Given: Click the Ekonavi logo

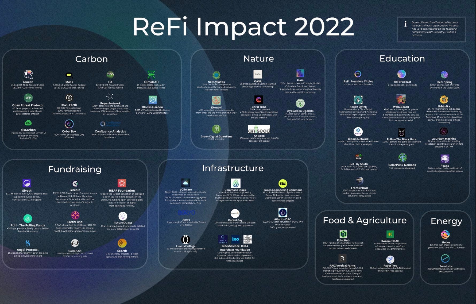Looking at the screenshot, I should click(216, 101).
